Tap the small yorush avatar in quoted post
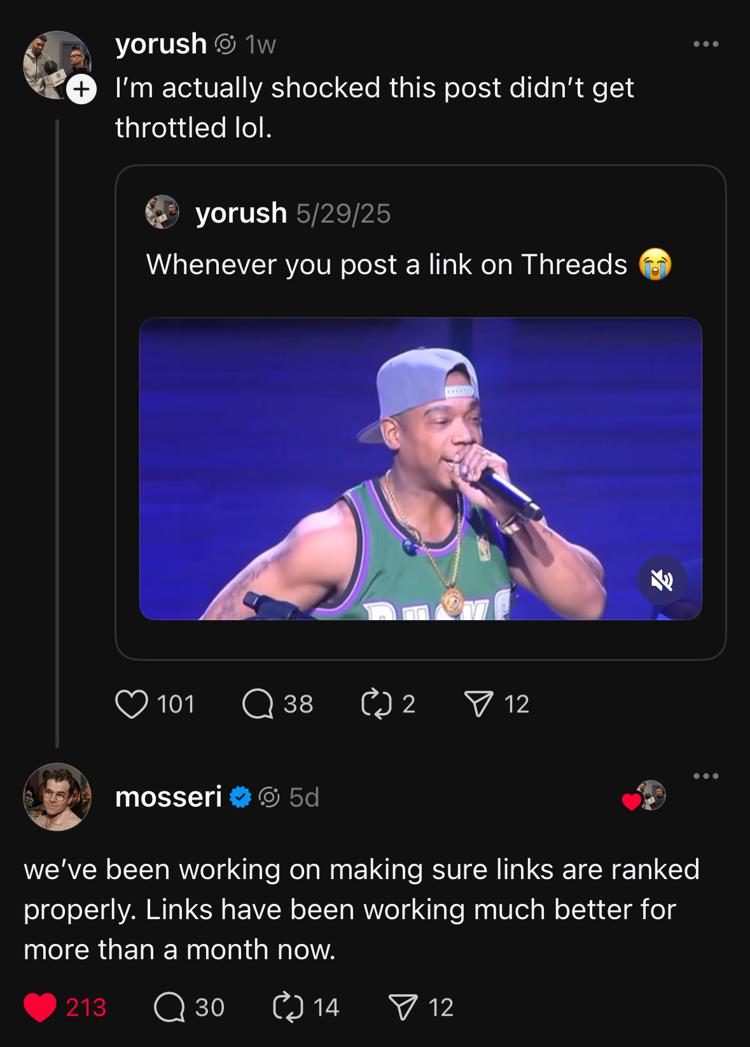 point(162,212)
